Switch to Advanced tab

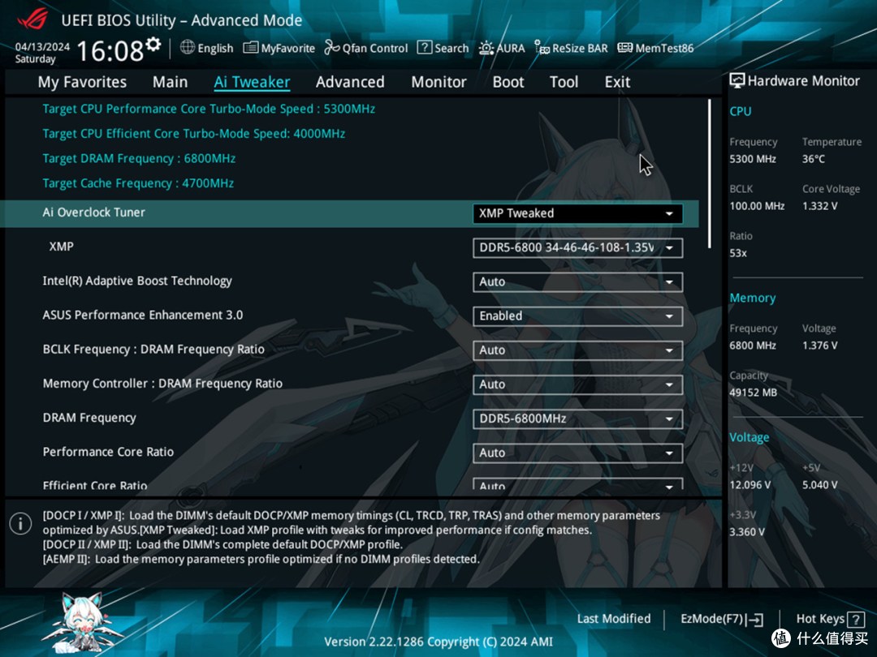(350, 82)
